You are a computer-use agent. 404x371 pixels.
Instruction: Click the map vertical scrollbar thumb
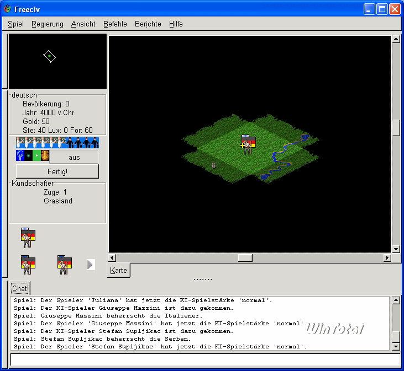coord(396,128)
